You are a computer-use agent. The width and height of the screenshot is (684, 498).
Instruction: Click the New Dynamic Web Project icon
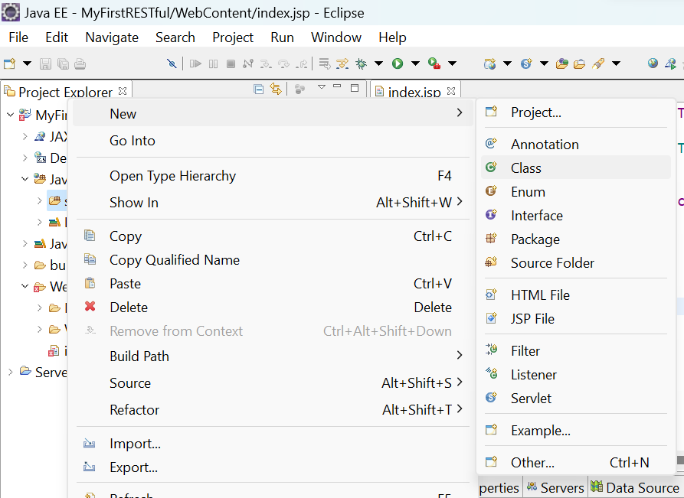(x=490, y=64)
